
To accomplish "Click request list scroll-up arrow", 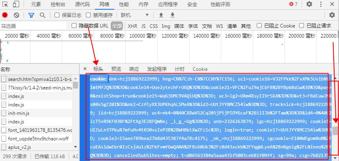I will click(75, 78).
